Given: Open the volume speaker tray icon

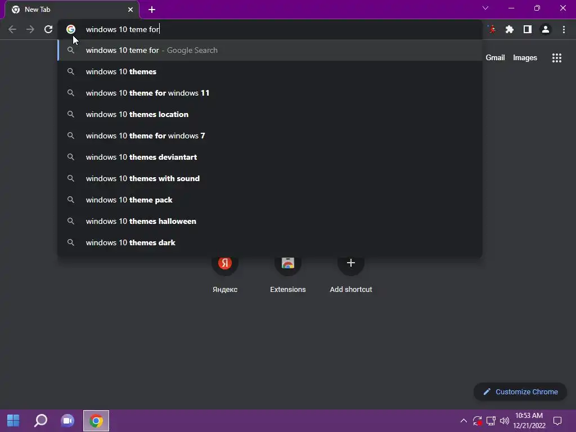Looking at the screenshot, I should [505, 421].
